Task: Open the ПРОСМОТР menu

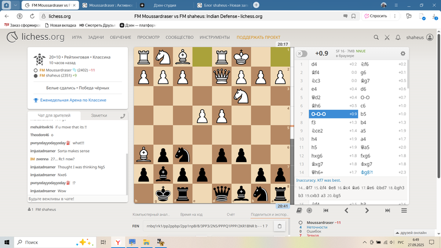Action: 148,37
